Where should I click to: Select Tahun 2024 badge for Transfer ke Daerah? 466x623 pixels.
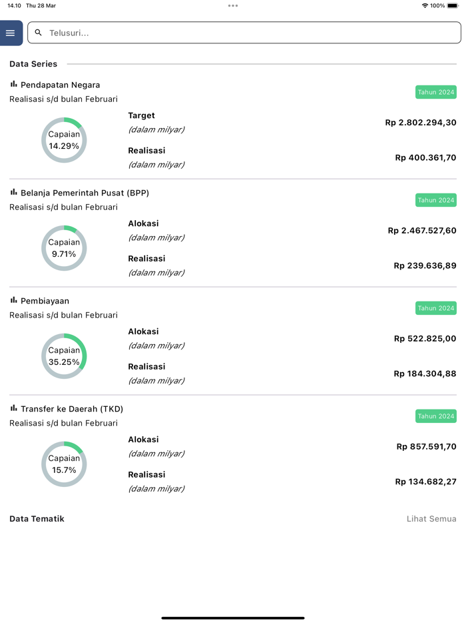[436, 416]
